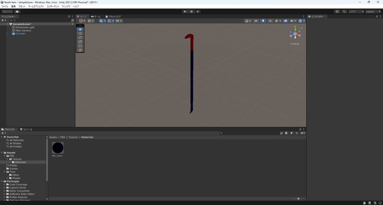Click the search-in-folder icon beside Project search
The image size is (383, 205).
[x=281, y=133]
